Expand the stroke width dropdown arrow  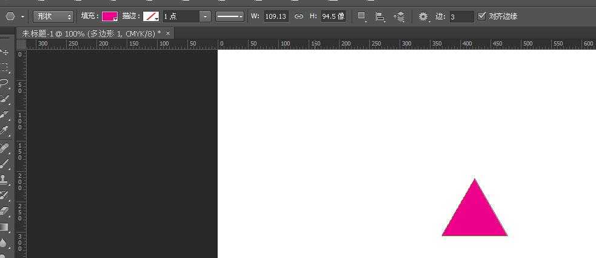tap(206, 16)
